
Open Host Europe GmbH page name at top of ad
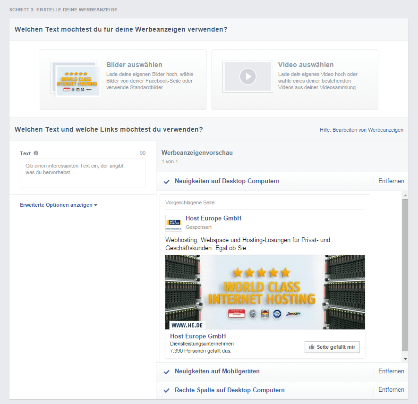[213, 219]
